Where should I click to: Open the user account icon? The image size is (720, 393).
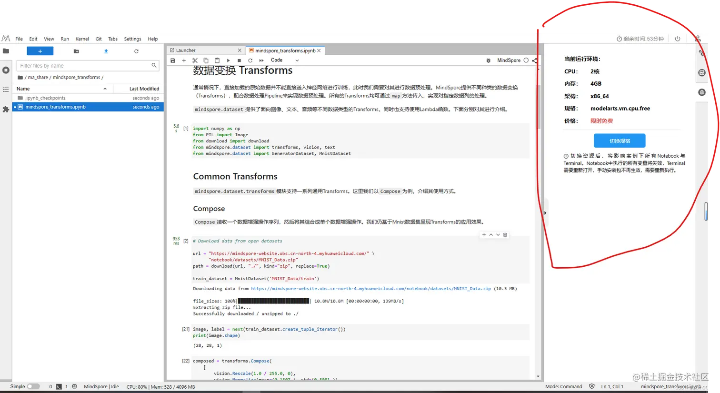[698, 38]
